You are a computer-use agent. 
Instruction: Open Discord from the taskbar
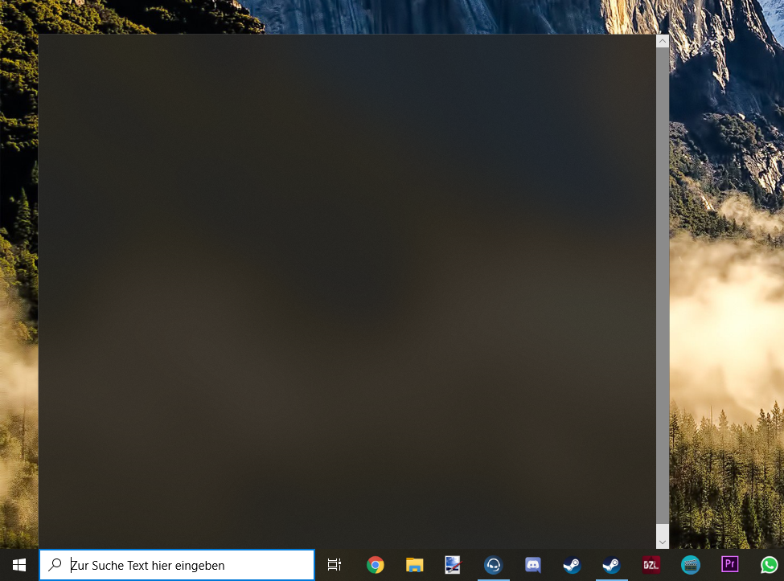[x=532, y=565]
